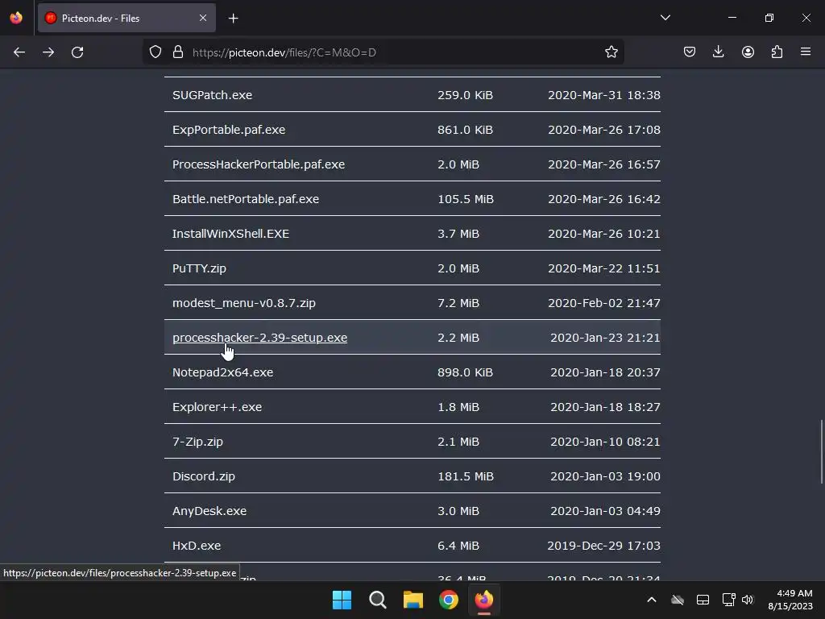Open tracking protection shield info

[x=155, y=52]
